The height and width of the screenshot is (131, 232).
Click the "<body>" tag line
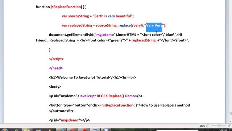tap(55, 87)
